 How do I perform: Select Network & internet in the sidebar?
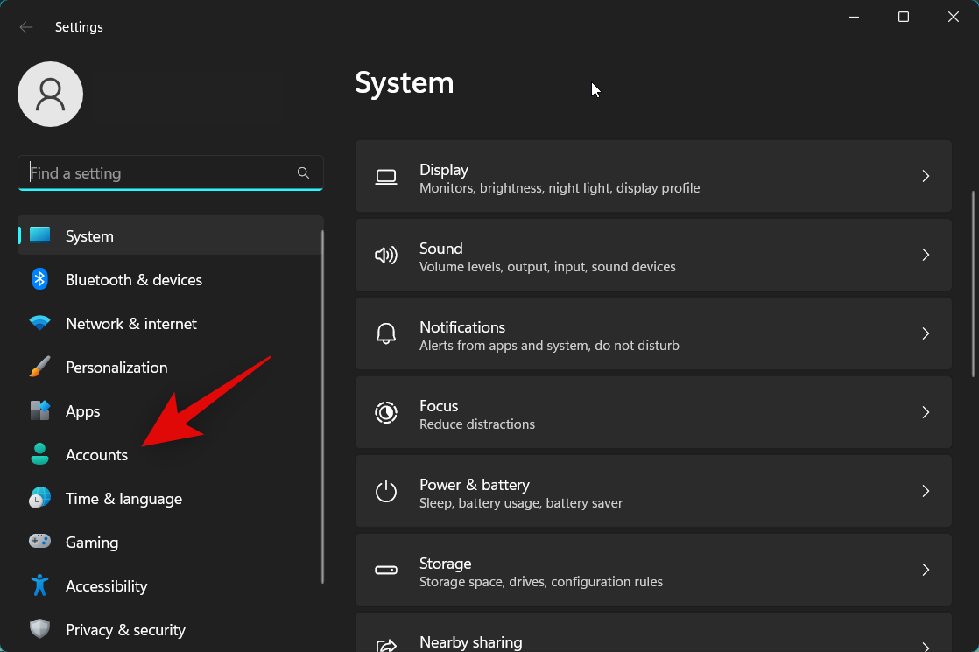[x=130, y=323]
